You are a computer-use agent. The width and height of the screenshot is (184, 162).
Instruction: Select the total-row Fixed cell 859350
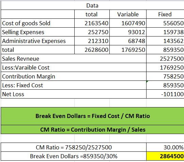tap(165, 50)
